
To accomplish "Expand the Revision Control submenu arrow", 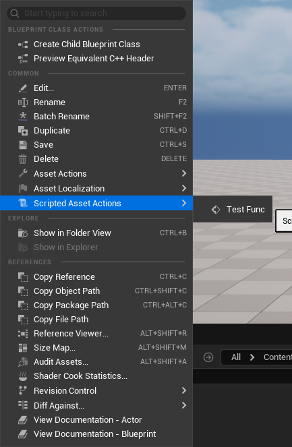I will [184, 390].
